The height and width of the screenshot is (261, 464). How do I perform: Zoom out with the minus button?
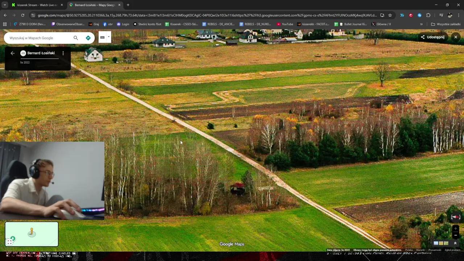(455, 235)
